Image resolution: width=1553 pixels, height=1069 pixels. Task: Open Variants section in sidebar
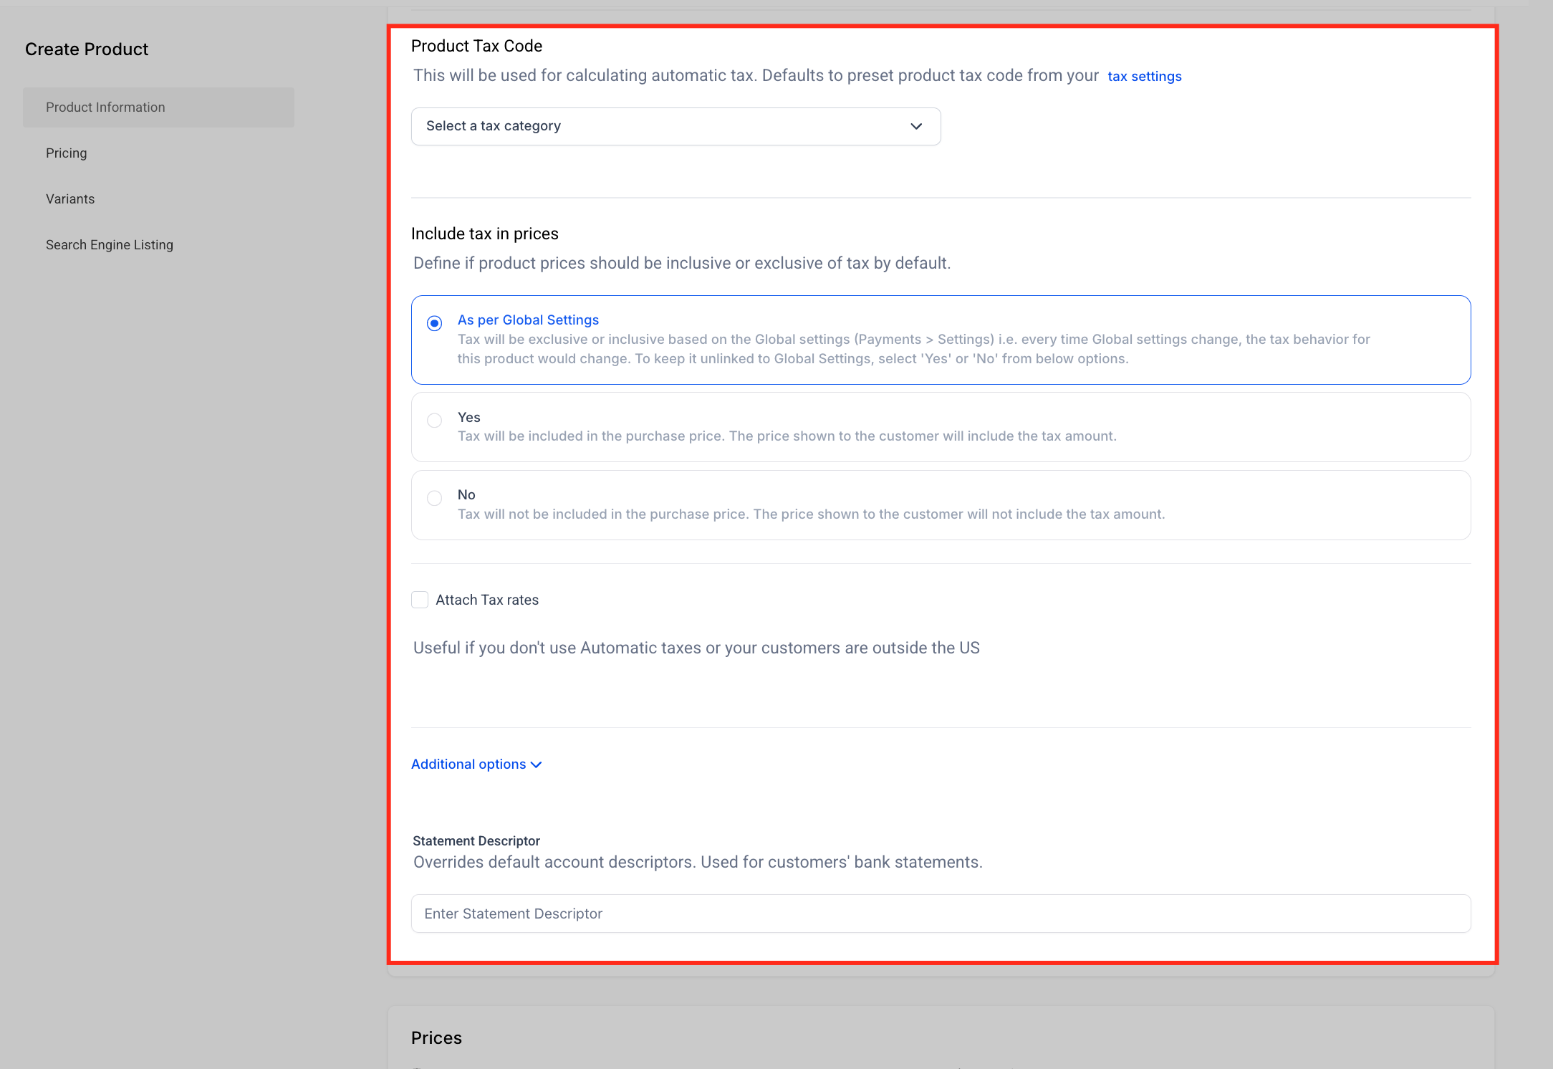(70, 199)
